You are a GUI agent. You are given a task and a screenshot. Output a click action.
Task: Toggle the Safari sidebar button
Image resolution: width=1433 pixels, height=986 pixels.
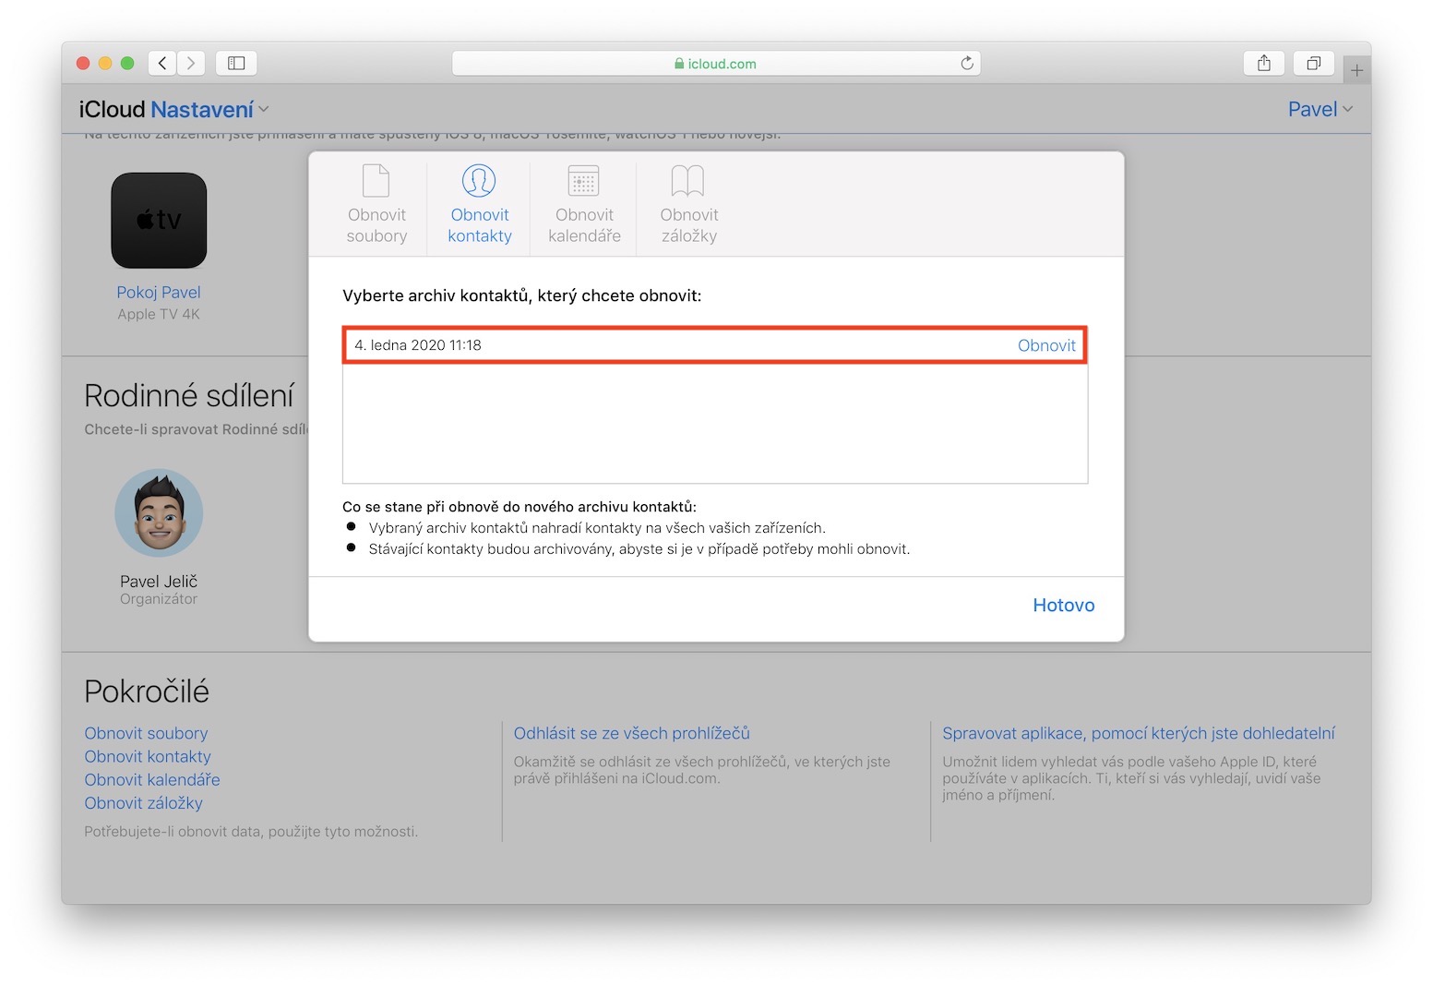236,63
